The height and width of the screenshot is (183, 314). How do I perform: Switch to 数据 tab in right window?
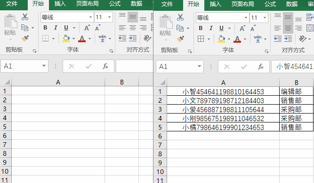pyautogui.click(x=291, y=4)
